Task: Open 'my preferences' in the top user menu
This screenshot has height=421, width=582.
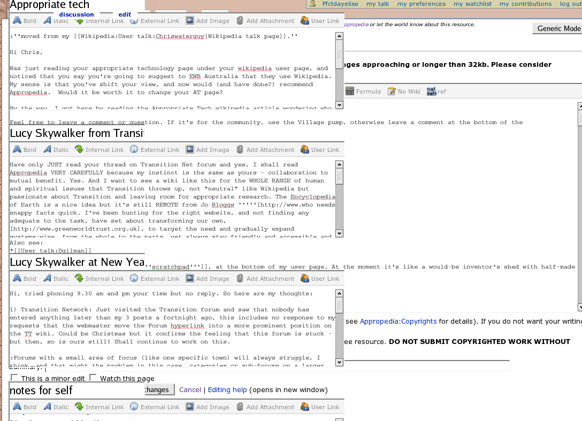Action: [x=422, y=4]
